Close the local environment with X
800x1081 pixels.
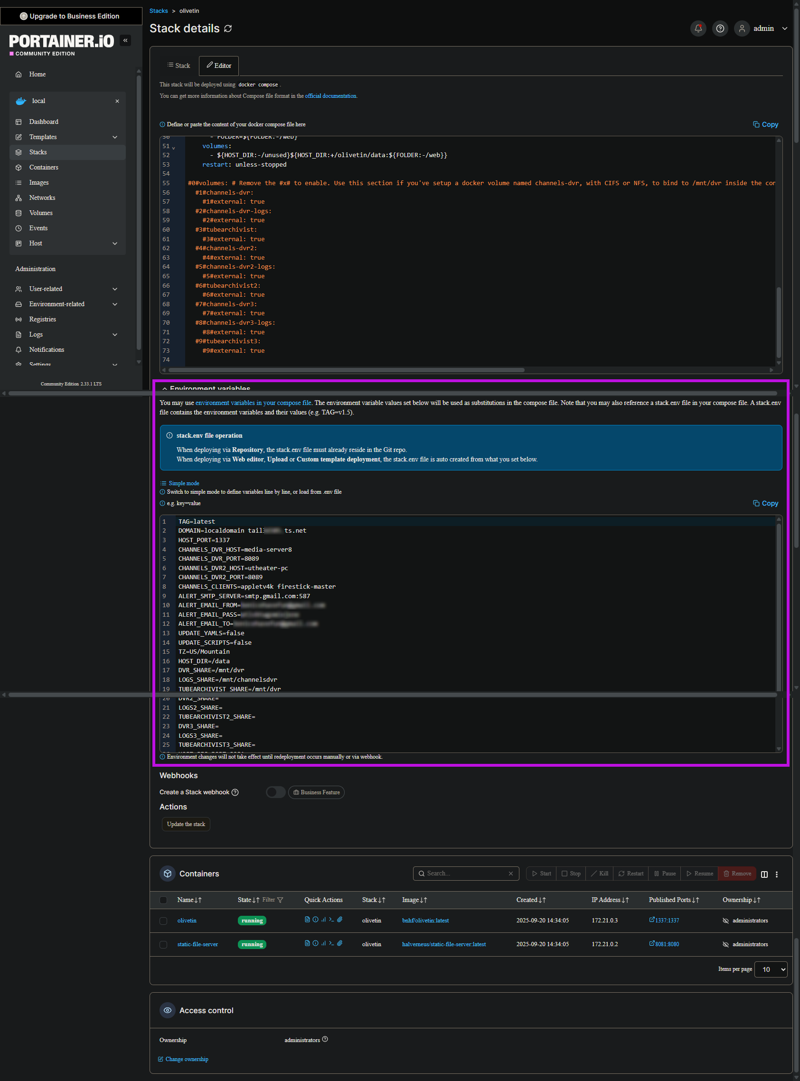117,101
